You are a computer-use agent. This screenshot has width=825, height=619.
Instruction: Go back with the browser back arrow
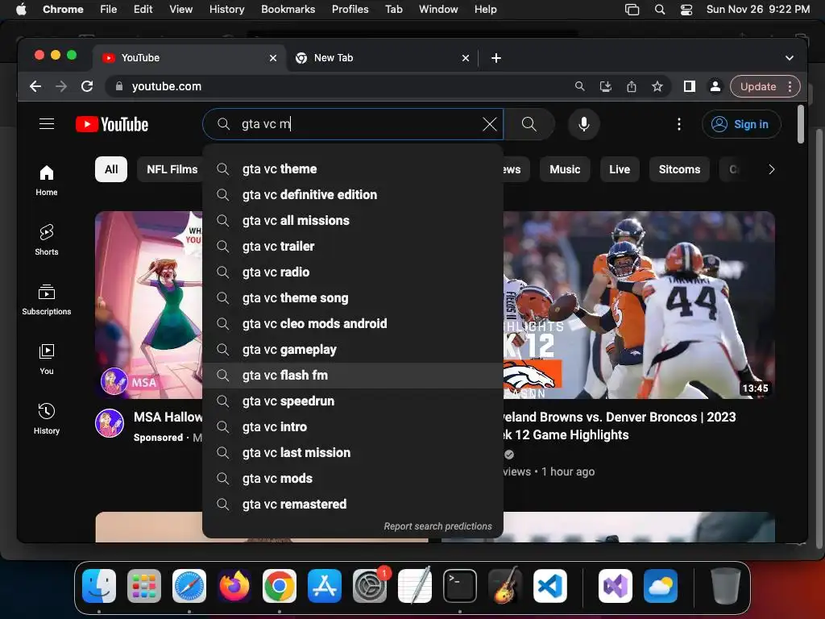35,86
